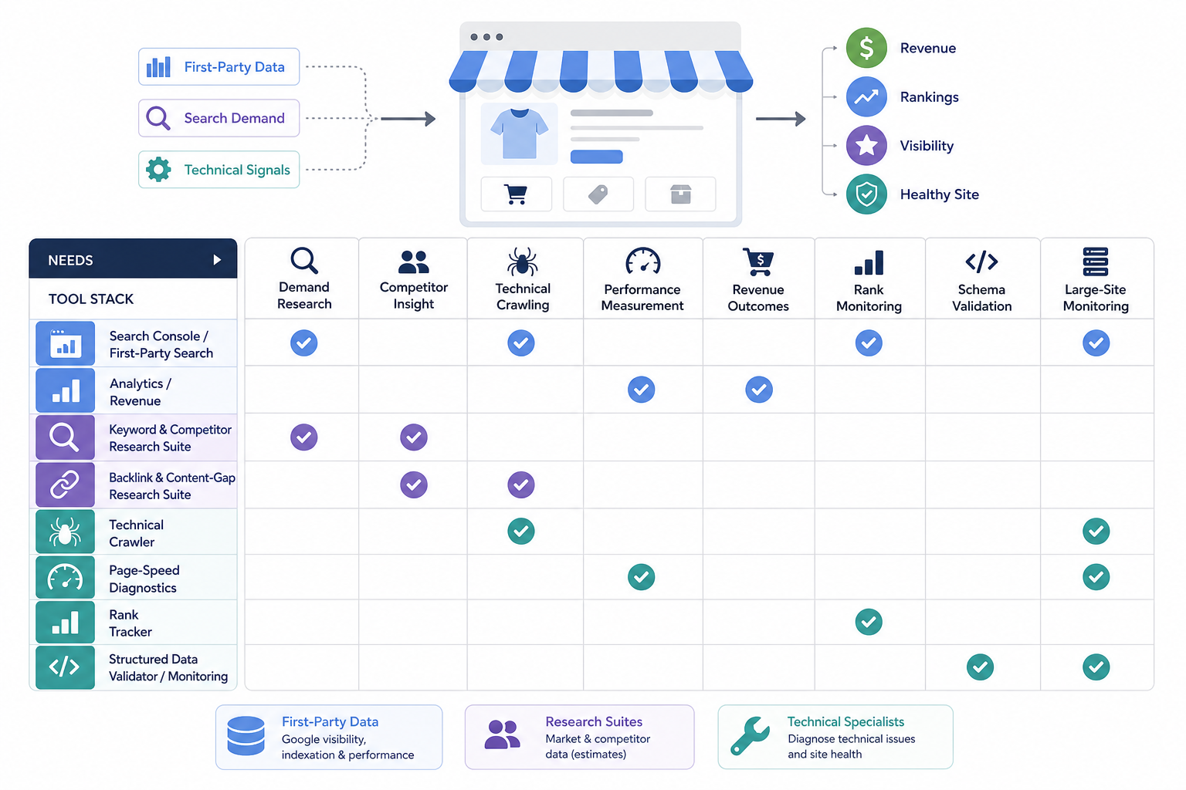Click the price tag button in storefront
The width and height of the screenshot is (1186, 790).
coord(598,194)
